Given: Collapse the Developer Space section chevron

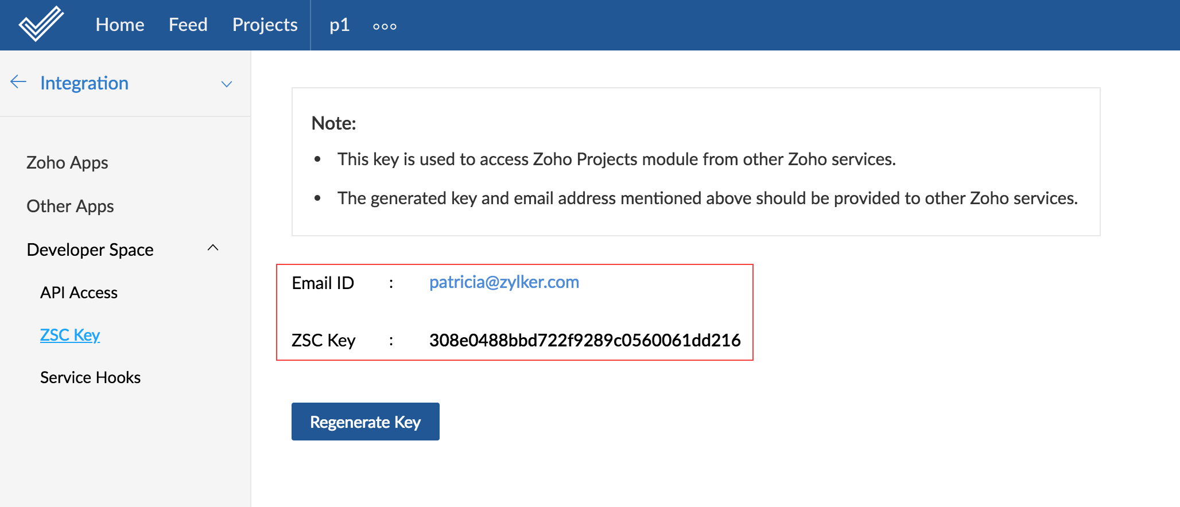Looking at the screenshot, I should tap(213, 248).
